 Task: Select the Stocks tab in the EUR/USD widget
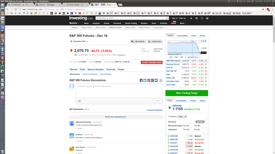pos(202,101)
